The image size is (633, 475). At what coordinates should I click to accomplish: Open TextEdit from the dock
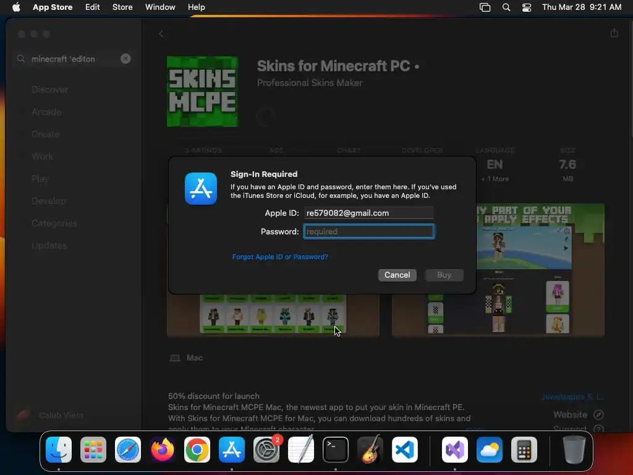point(301,450)
